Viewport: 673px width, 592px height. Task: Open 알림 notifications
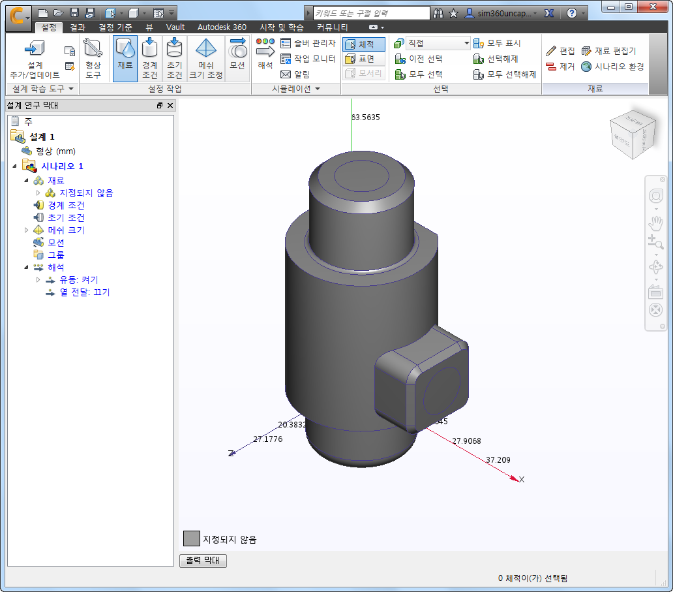[x=295, y=74]
